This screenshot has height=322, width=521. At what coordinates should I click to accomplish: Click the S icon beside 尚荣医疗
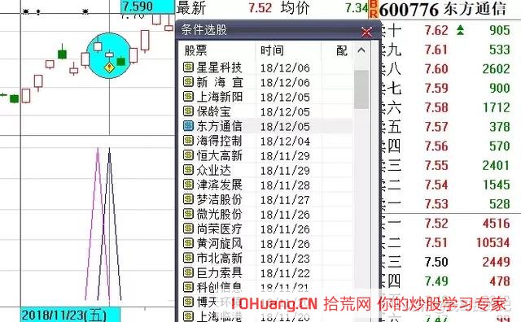point(188,228)
